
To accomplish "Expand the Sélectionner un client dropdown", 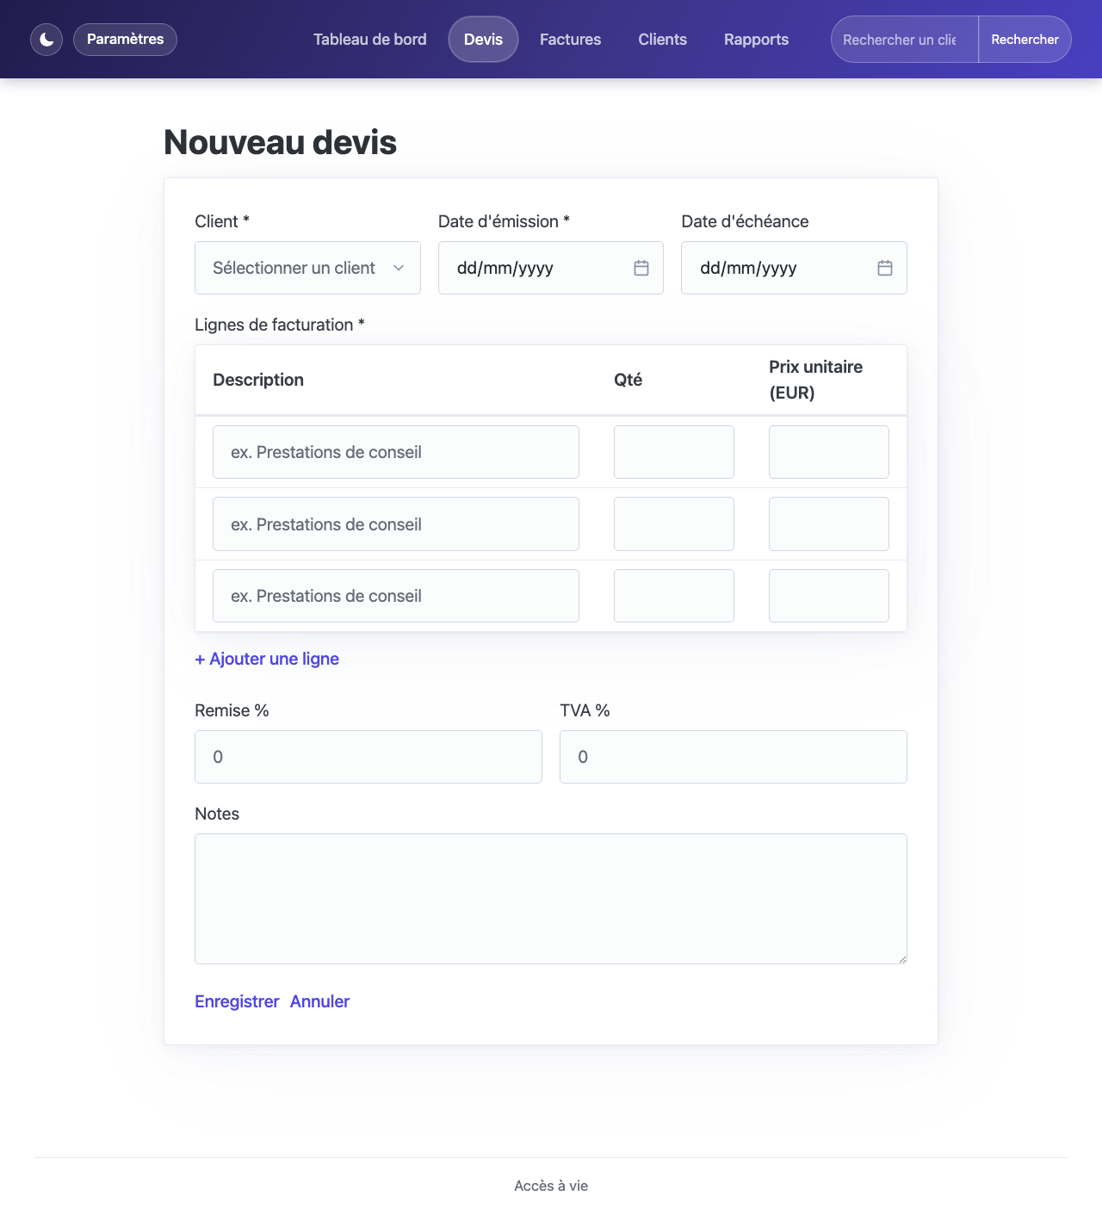I will point(307,268).
